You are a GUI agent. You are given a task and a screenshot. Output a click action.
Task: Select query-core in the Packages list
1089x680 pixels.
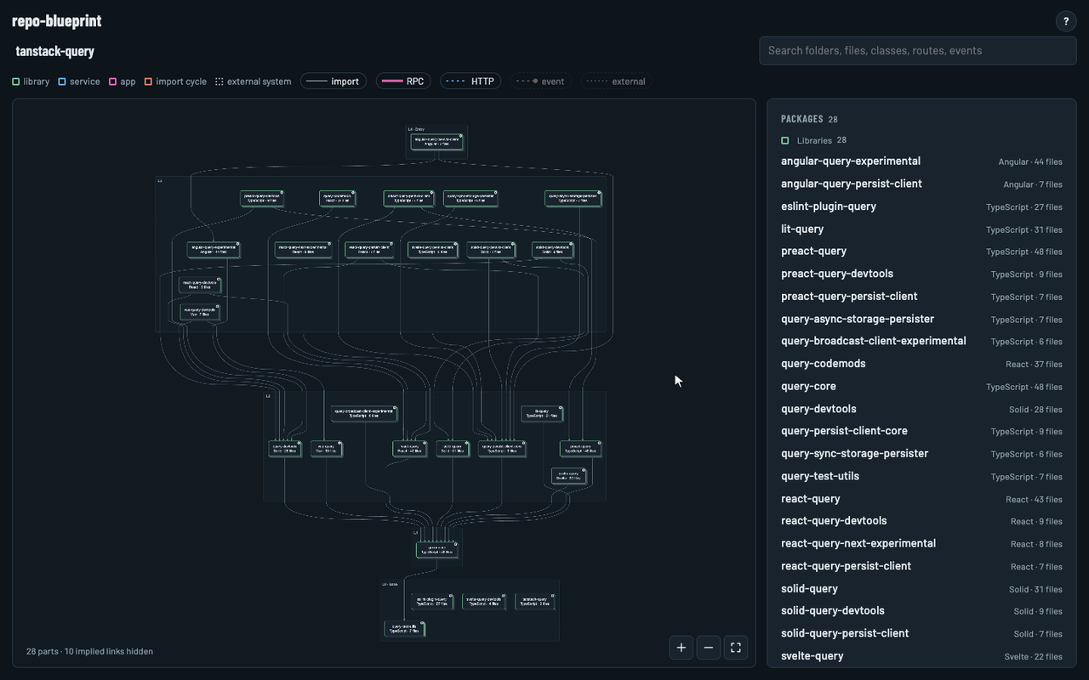coord(921,386)
